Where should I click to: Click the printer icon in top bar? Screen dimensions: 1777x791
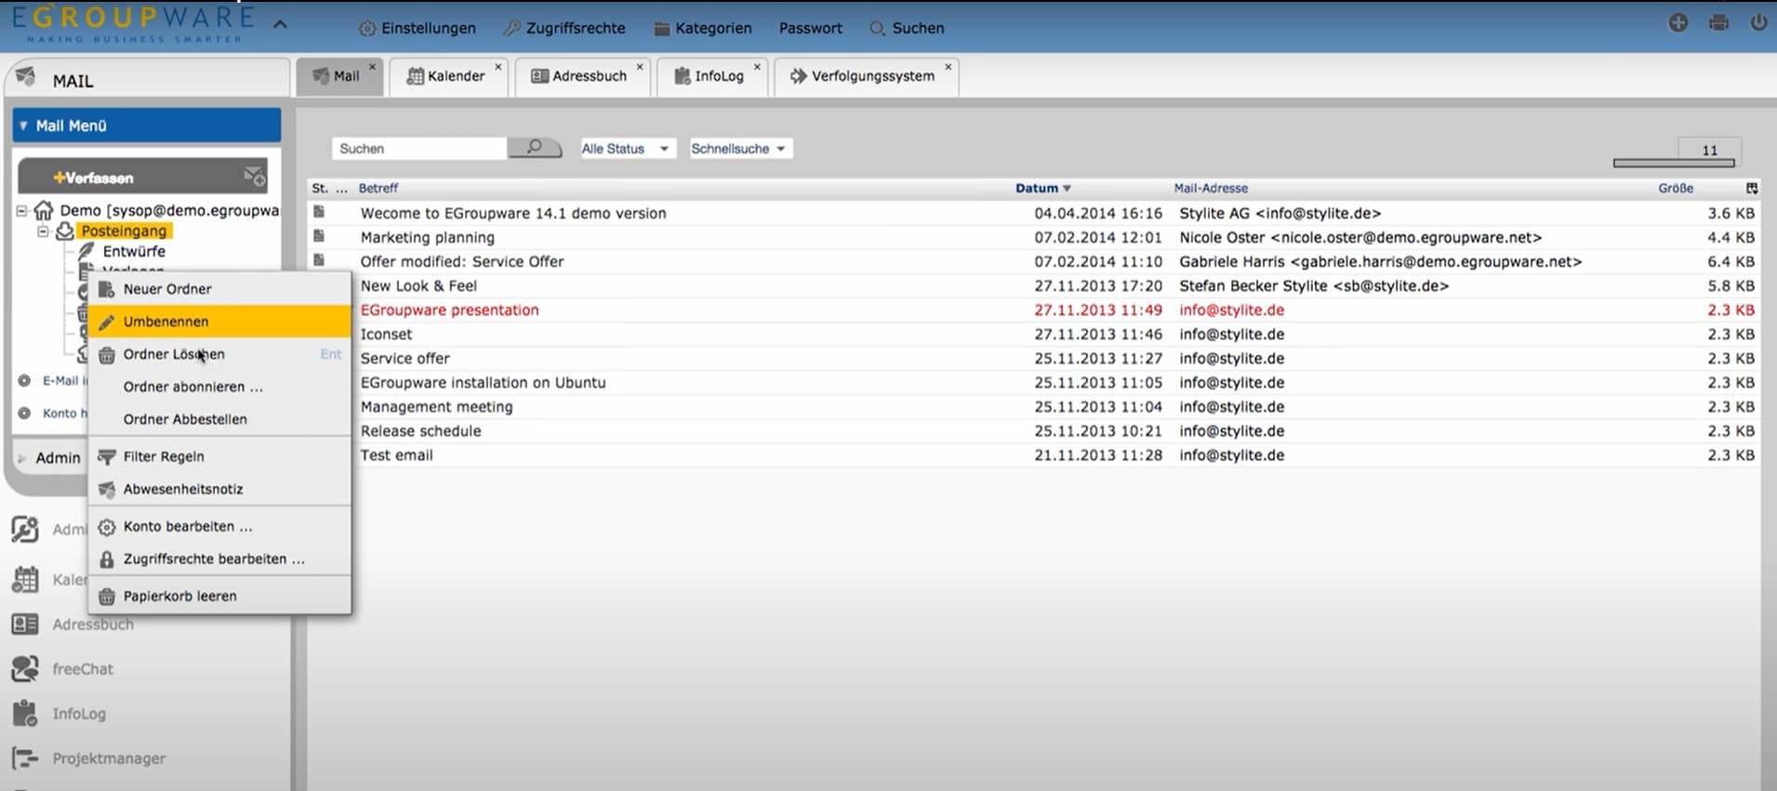1718,23
